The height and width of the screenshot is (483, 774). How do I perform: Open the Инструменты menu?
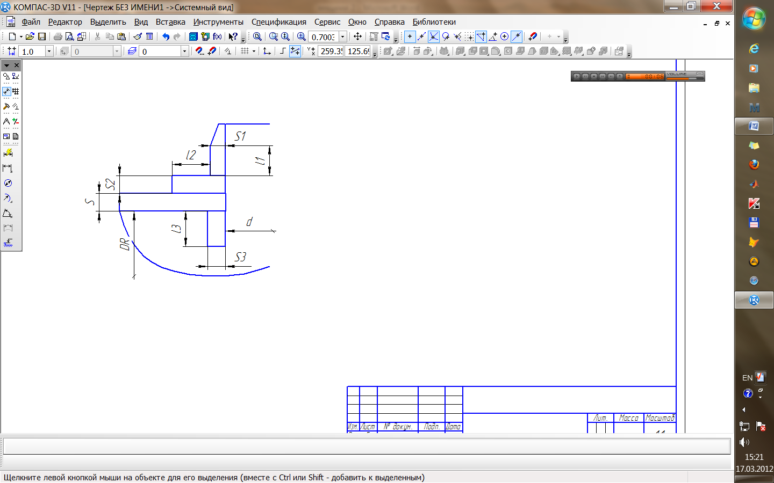pos(218,22)
